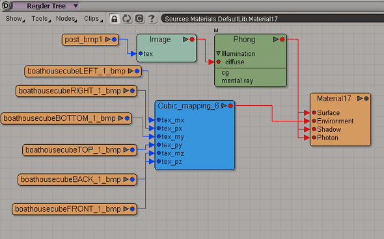Click Phong node output triangle

coord(276,40)
